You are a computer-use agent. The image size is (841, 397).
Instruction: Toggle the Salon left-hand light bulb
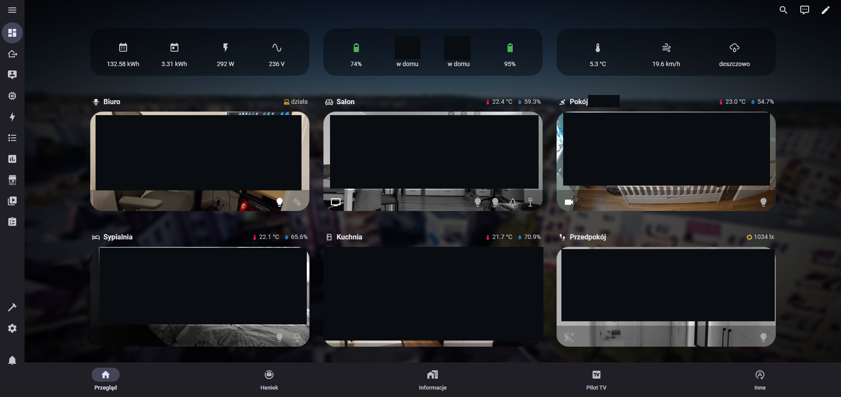[478, 202]
